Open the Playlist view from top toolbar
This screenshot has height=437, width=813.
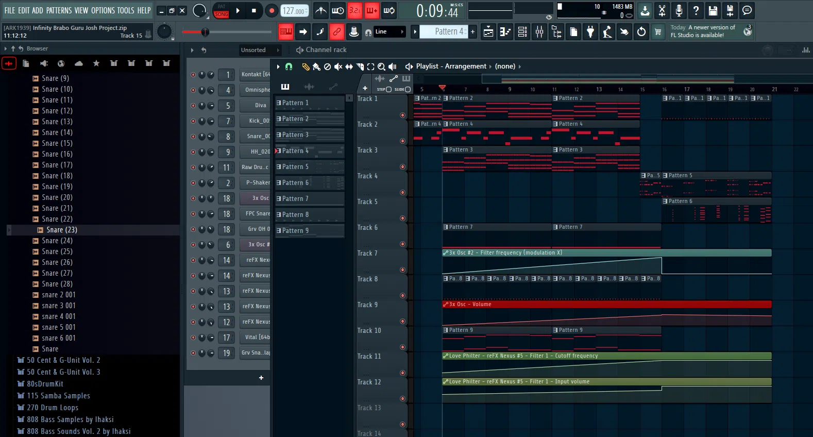[488, 32]
